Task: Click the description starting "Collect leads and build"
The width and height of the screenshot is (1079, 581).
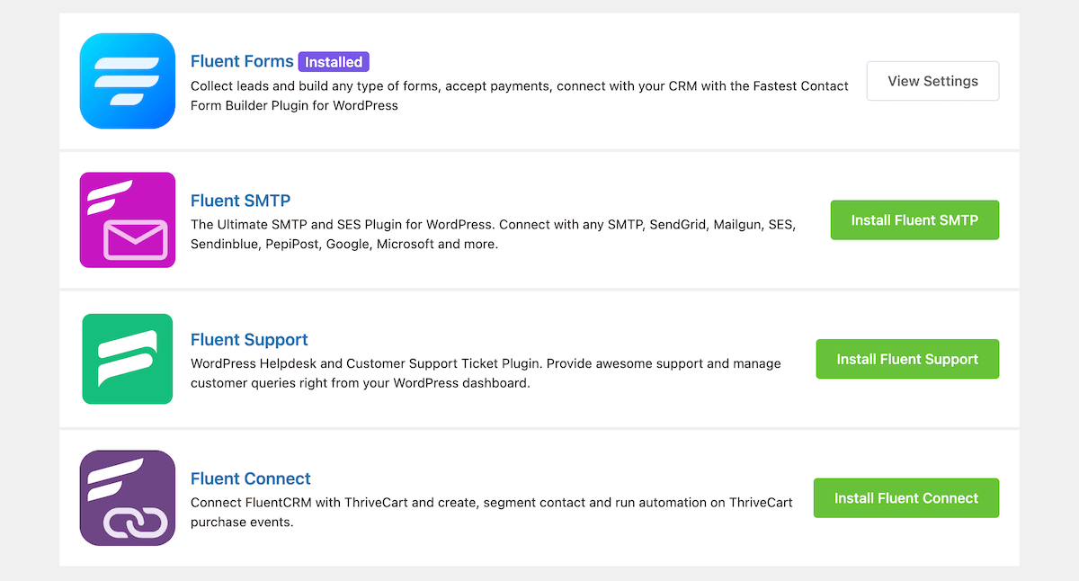Action: click(520, 95)
